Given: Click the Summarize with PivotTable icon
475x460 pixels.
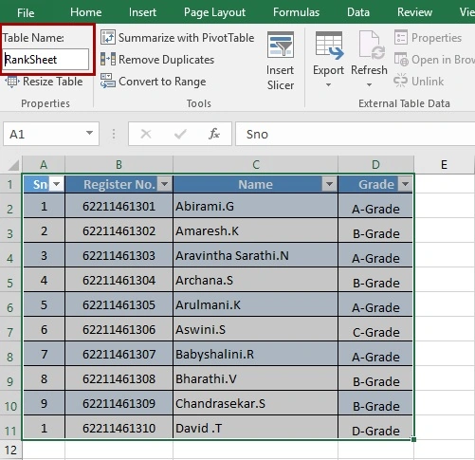Looking at the screenshot, I should coord(108,38).
